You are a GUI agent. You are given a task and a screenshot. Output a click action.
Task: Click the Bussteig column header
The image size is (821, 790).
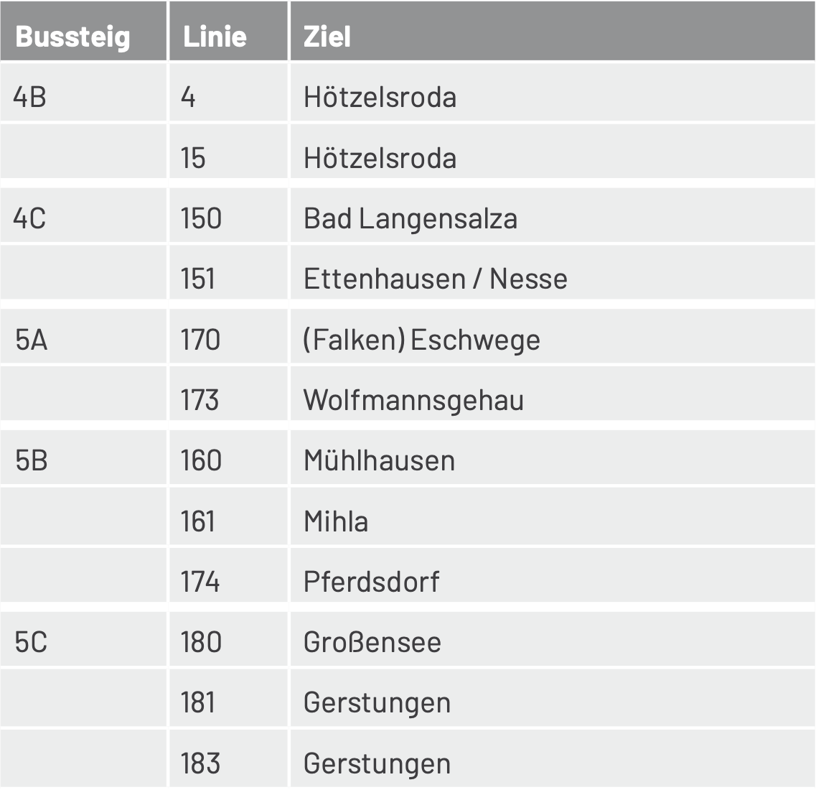click(x=83, y=32)
